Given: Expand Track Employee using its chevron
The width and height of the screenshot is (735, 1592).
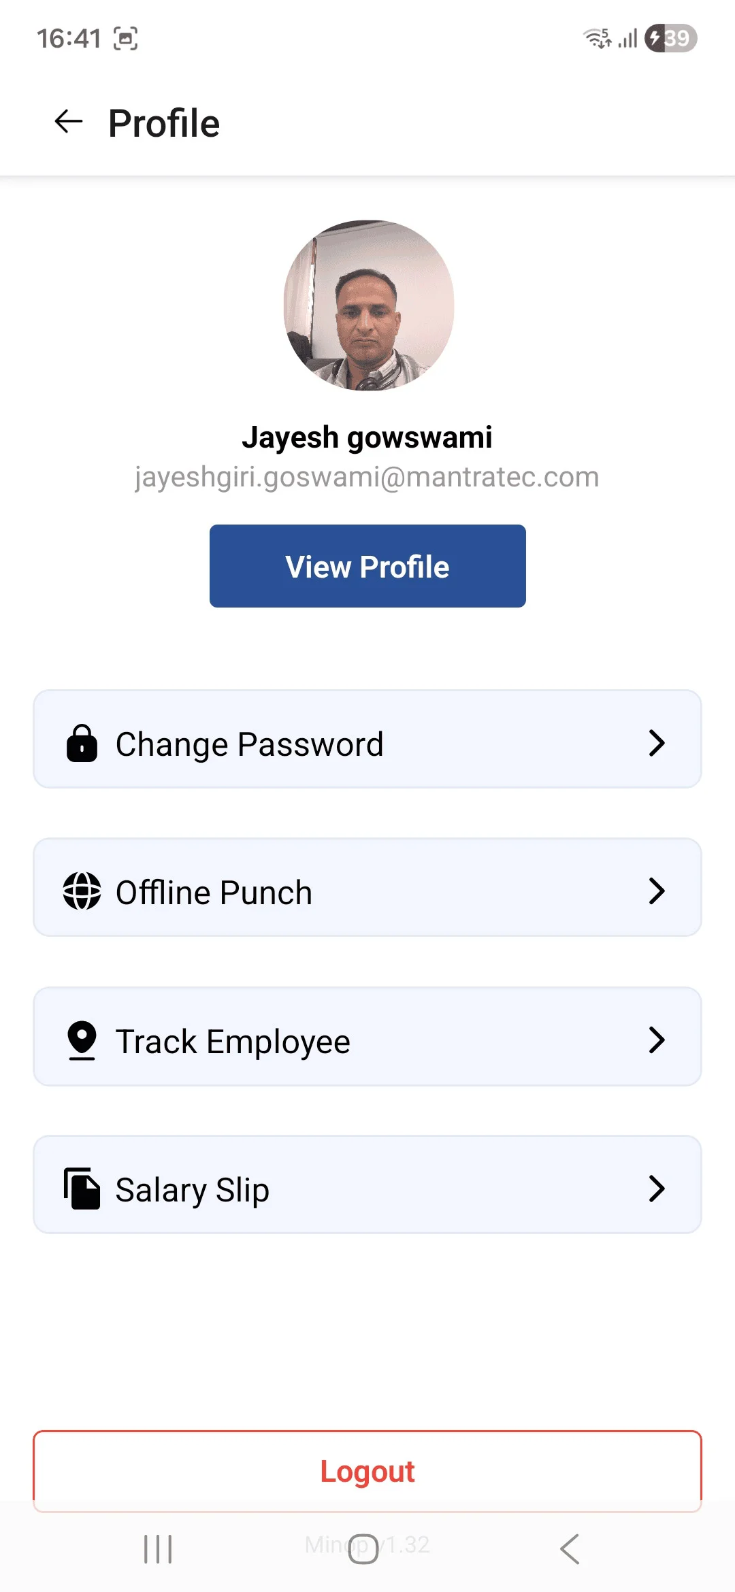Looking at the screenshot, I should 656,1040.
